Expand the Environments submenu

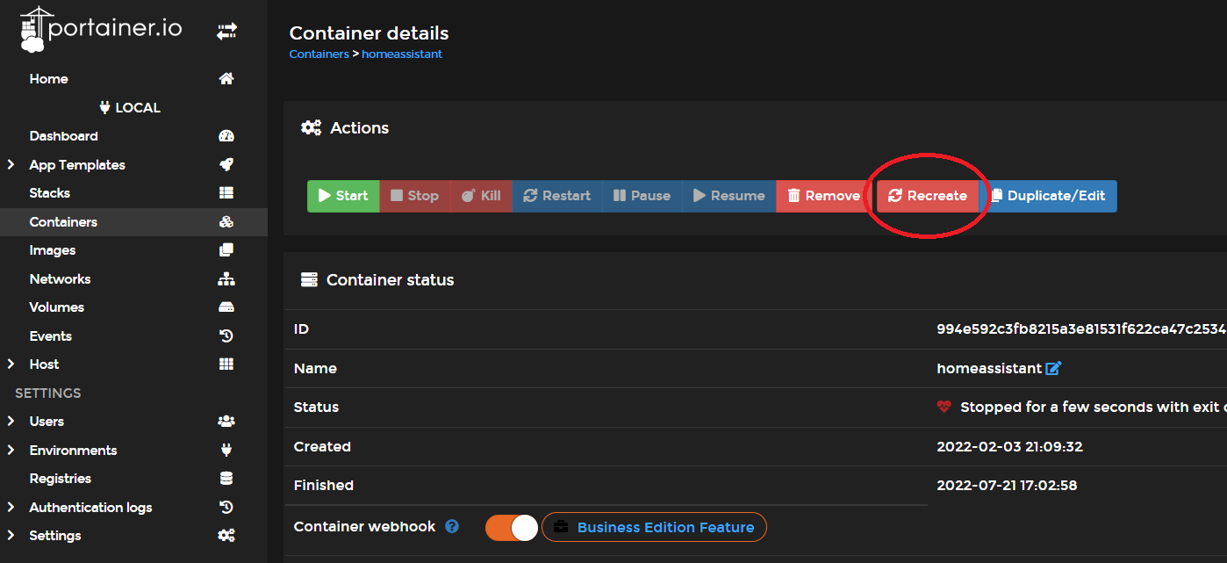[11, 451]
